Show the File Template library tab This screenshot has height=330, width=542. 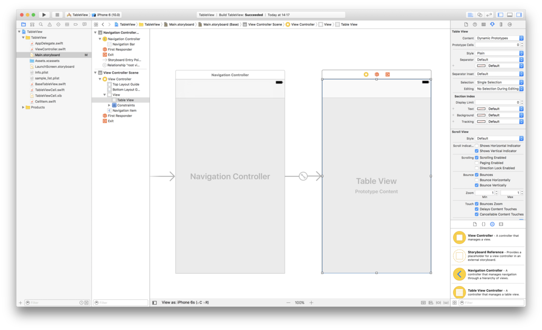pos(475,224)
